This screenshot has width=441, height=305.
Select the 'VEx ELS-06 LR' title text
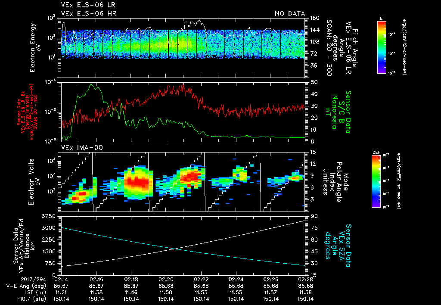click(88, 5)
